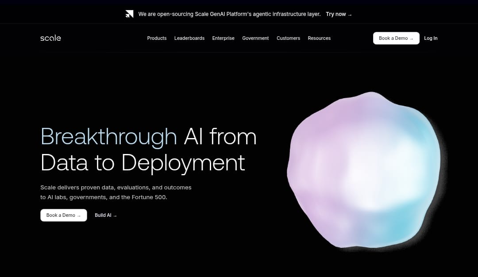Click the arrow icon next to Build AI
Image resolution: width=478 pixels, height=277 pixels.
[x=115, y=215]
